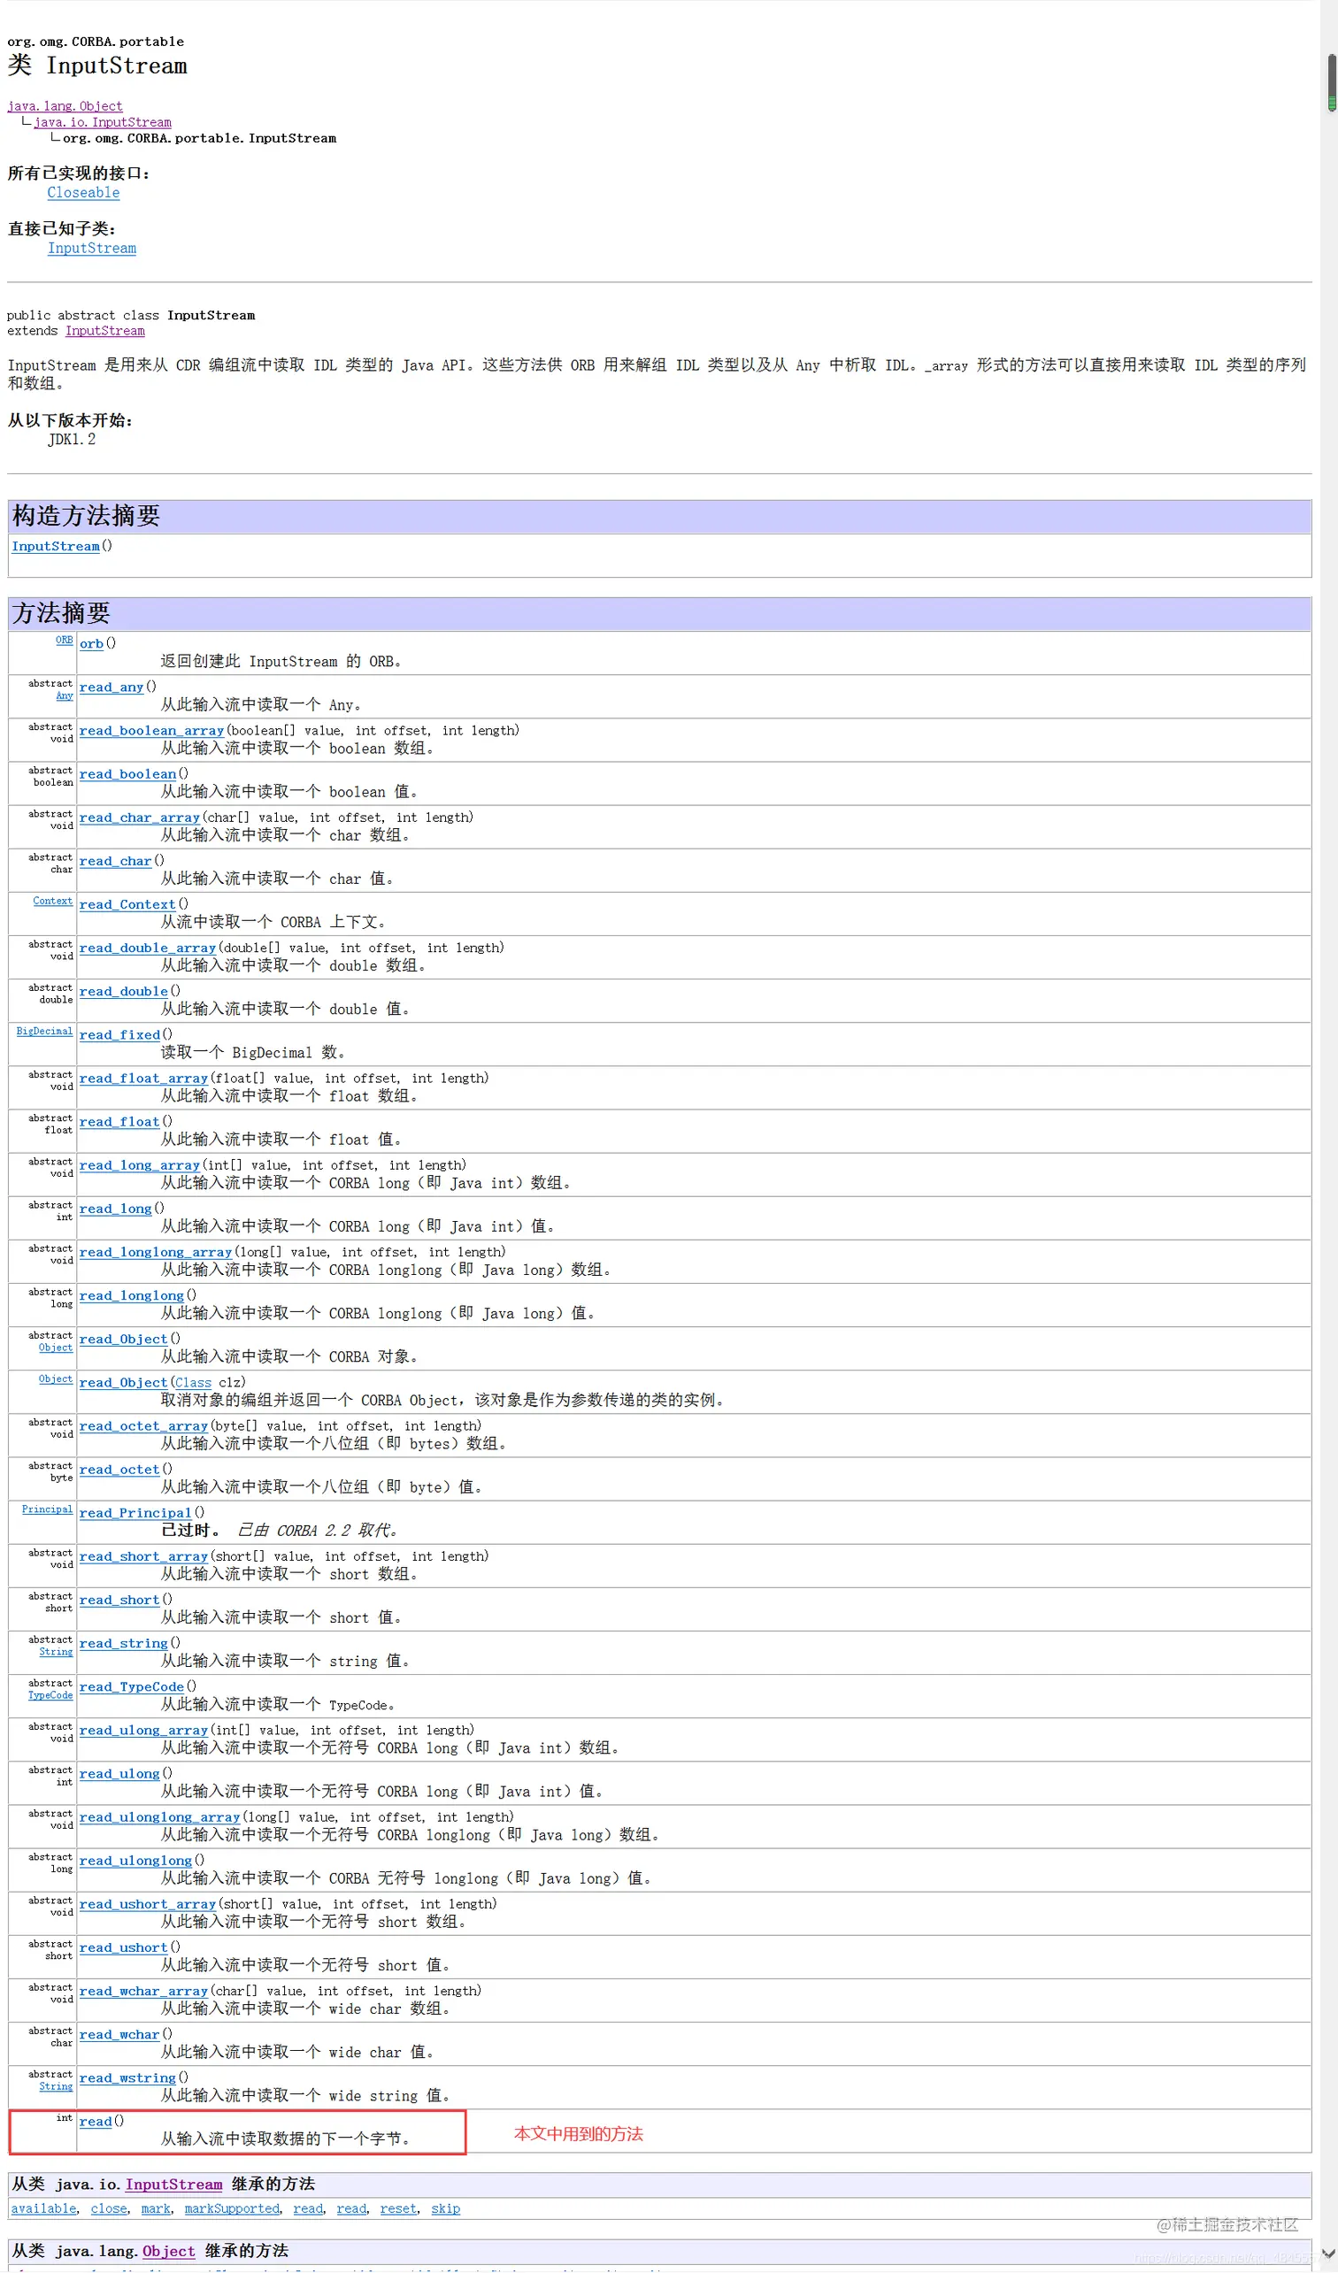Open the inherited 'mark' method link

[x=156, y=2209]
